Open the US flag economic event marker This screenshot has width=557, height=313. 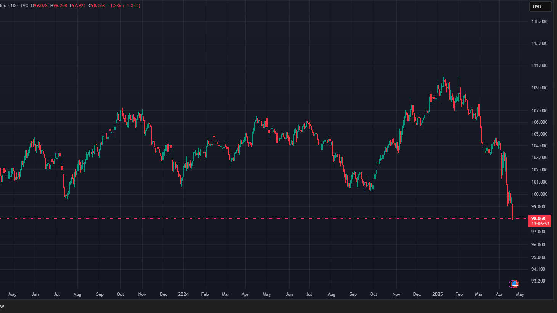[x=515, y=284]
